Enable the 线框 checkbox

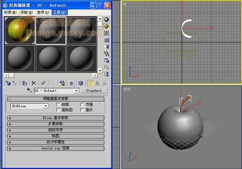[x=58, y=104]
